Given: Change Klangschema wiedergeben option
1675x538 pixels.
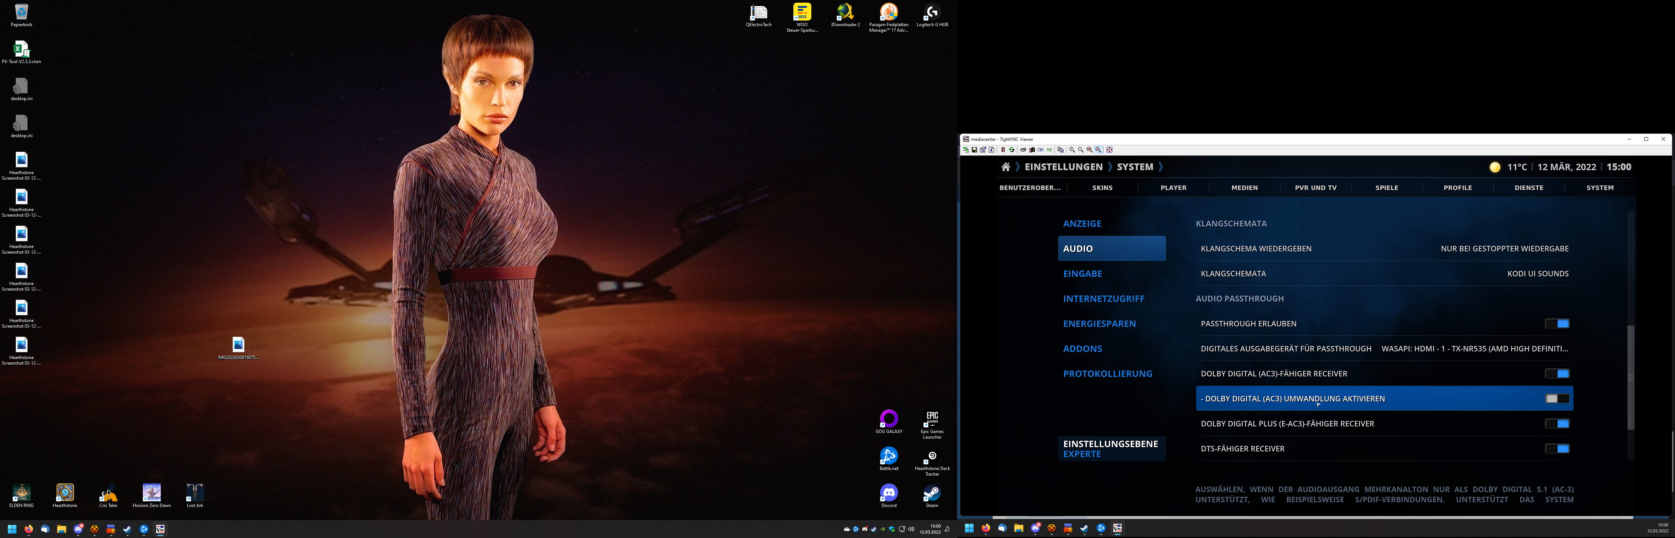Looking at the screenshot, I should tap(1384, 248).
